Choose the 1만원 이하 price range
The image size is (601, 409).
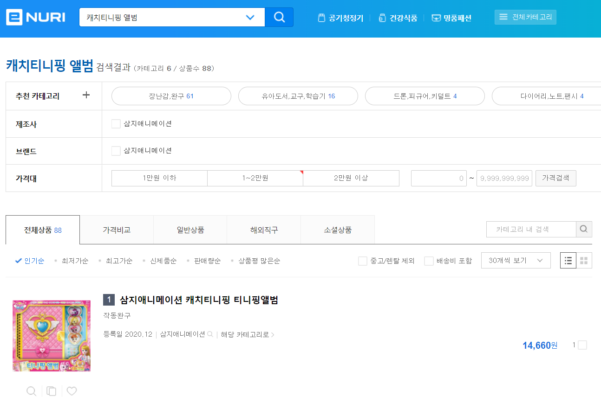159,178
